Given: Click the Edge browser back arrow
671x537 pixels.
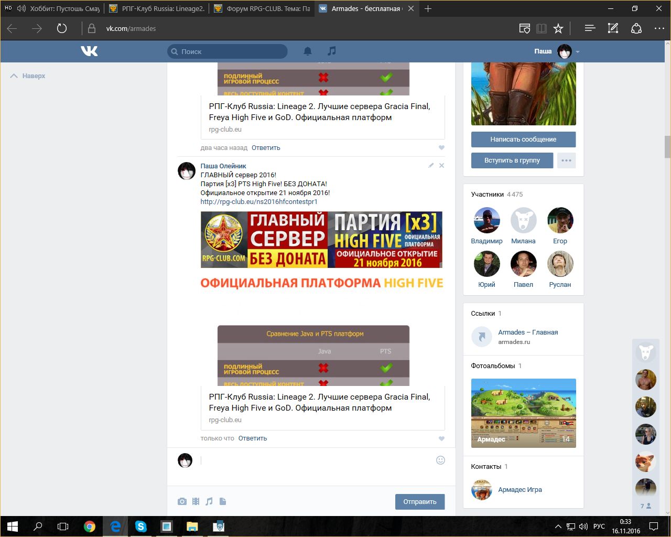Looking at the screenshot, I should click(12, 28).
